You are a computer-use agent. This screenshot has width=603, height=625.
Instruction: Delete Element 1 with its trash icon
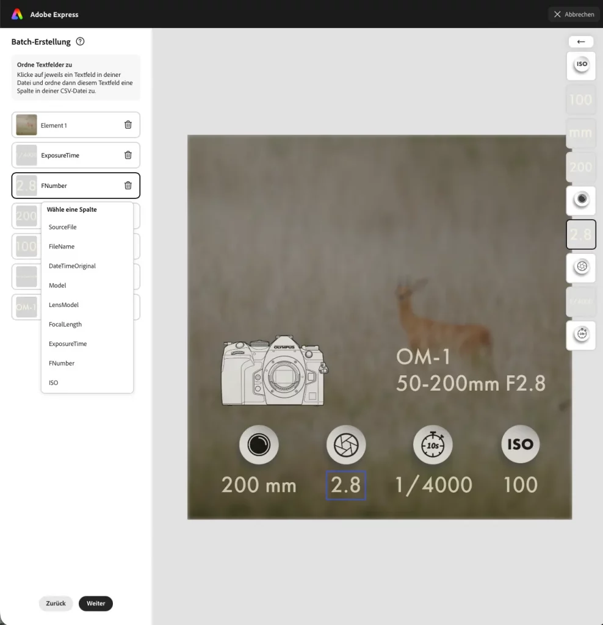pyautogui.click(x=128, y=125)
